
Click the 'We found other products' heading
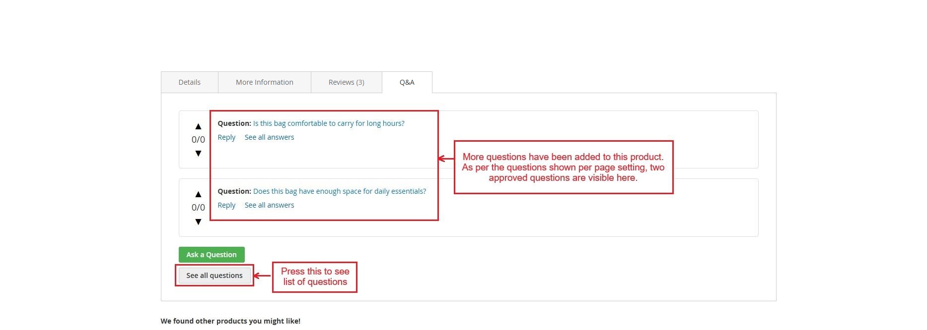click(x=230, y=321)
